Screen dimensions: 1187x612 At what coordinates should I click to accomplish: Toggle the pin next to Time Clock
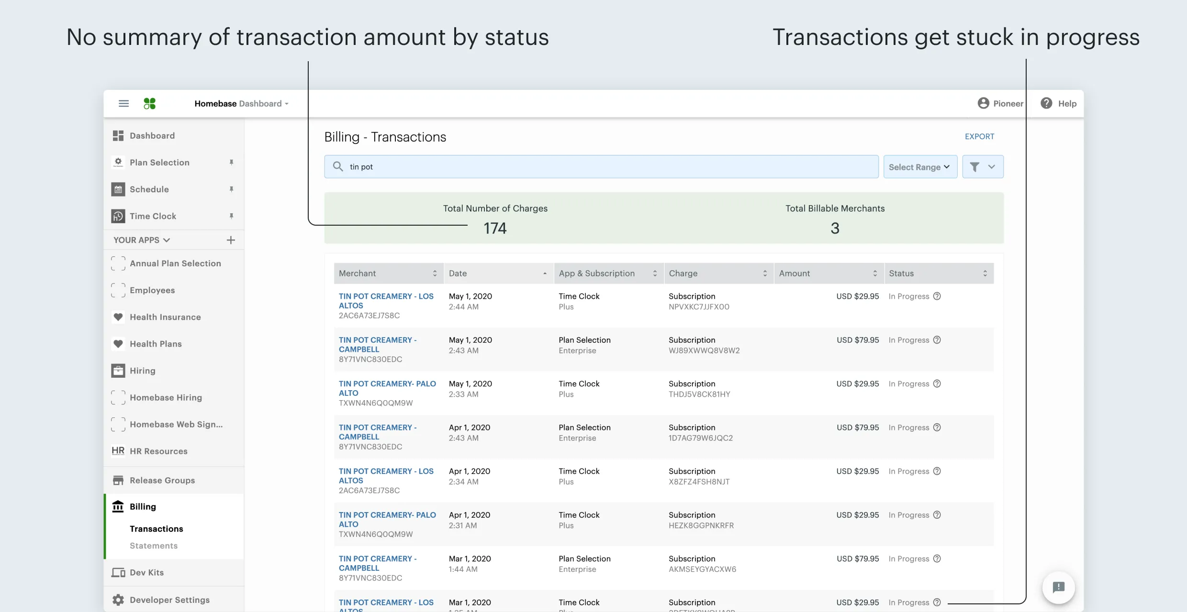(x=231, y=216)
